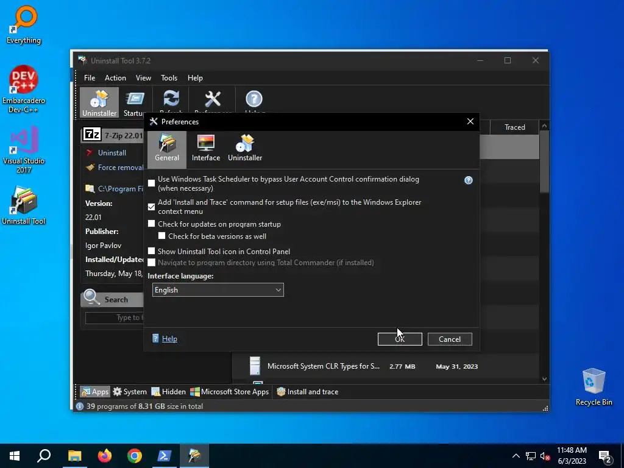Open the Windows Start menu
Viewport: 624px width, 468px height.
pos(15,456)
